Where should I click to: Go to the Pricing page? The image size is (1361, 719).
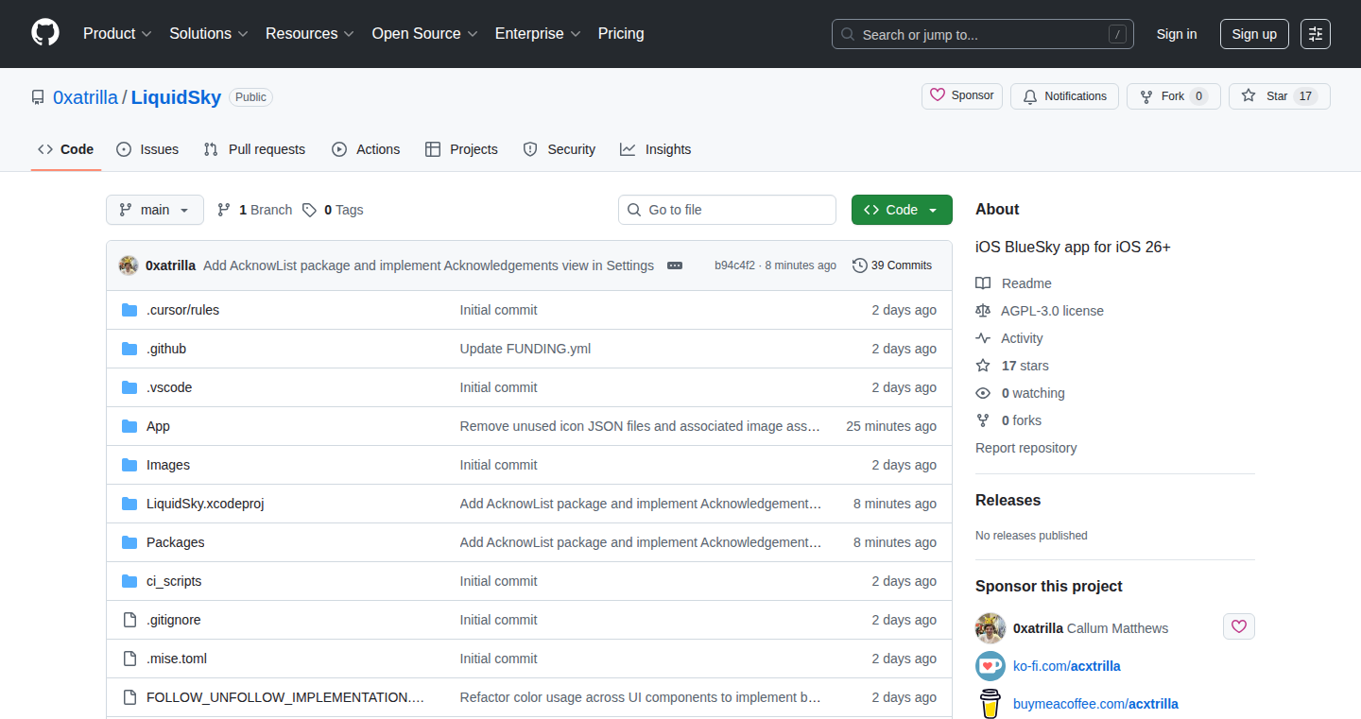click(x=621, y=34)
